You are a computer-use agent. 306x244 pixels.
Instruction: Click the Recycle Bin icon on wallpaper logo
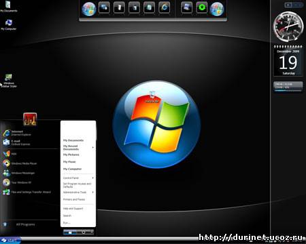152,97
